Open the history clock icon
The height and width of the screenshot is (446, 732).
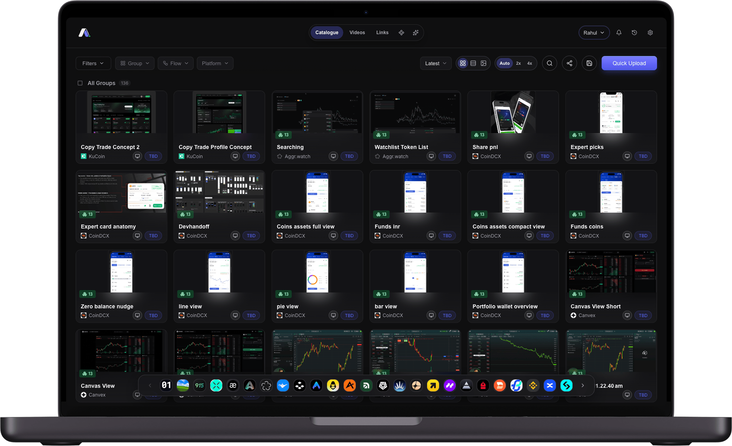coord(634,32)
